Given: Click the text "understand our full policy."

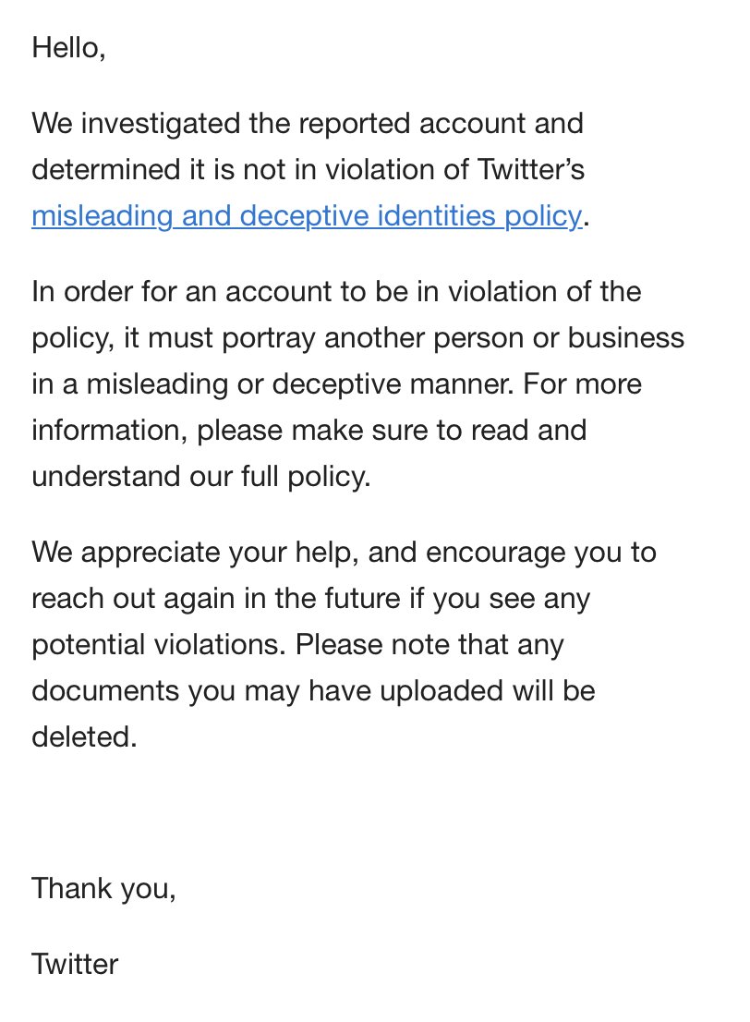Looking at the screenshot, I should click(200, 477).
